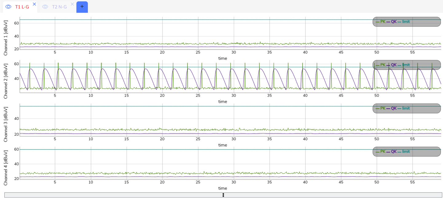This screenshot has height=199, width=443.
Task: Click the PK legend marker in Channel 4
Action: tap(378, 152)
